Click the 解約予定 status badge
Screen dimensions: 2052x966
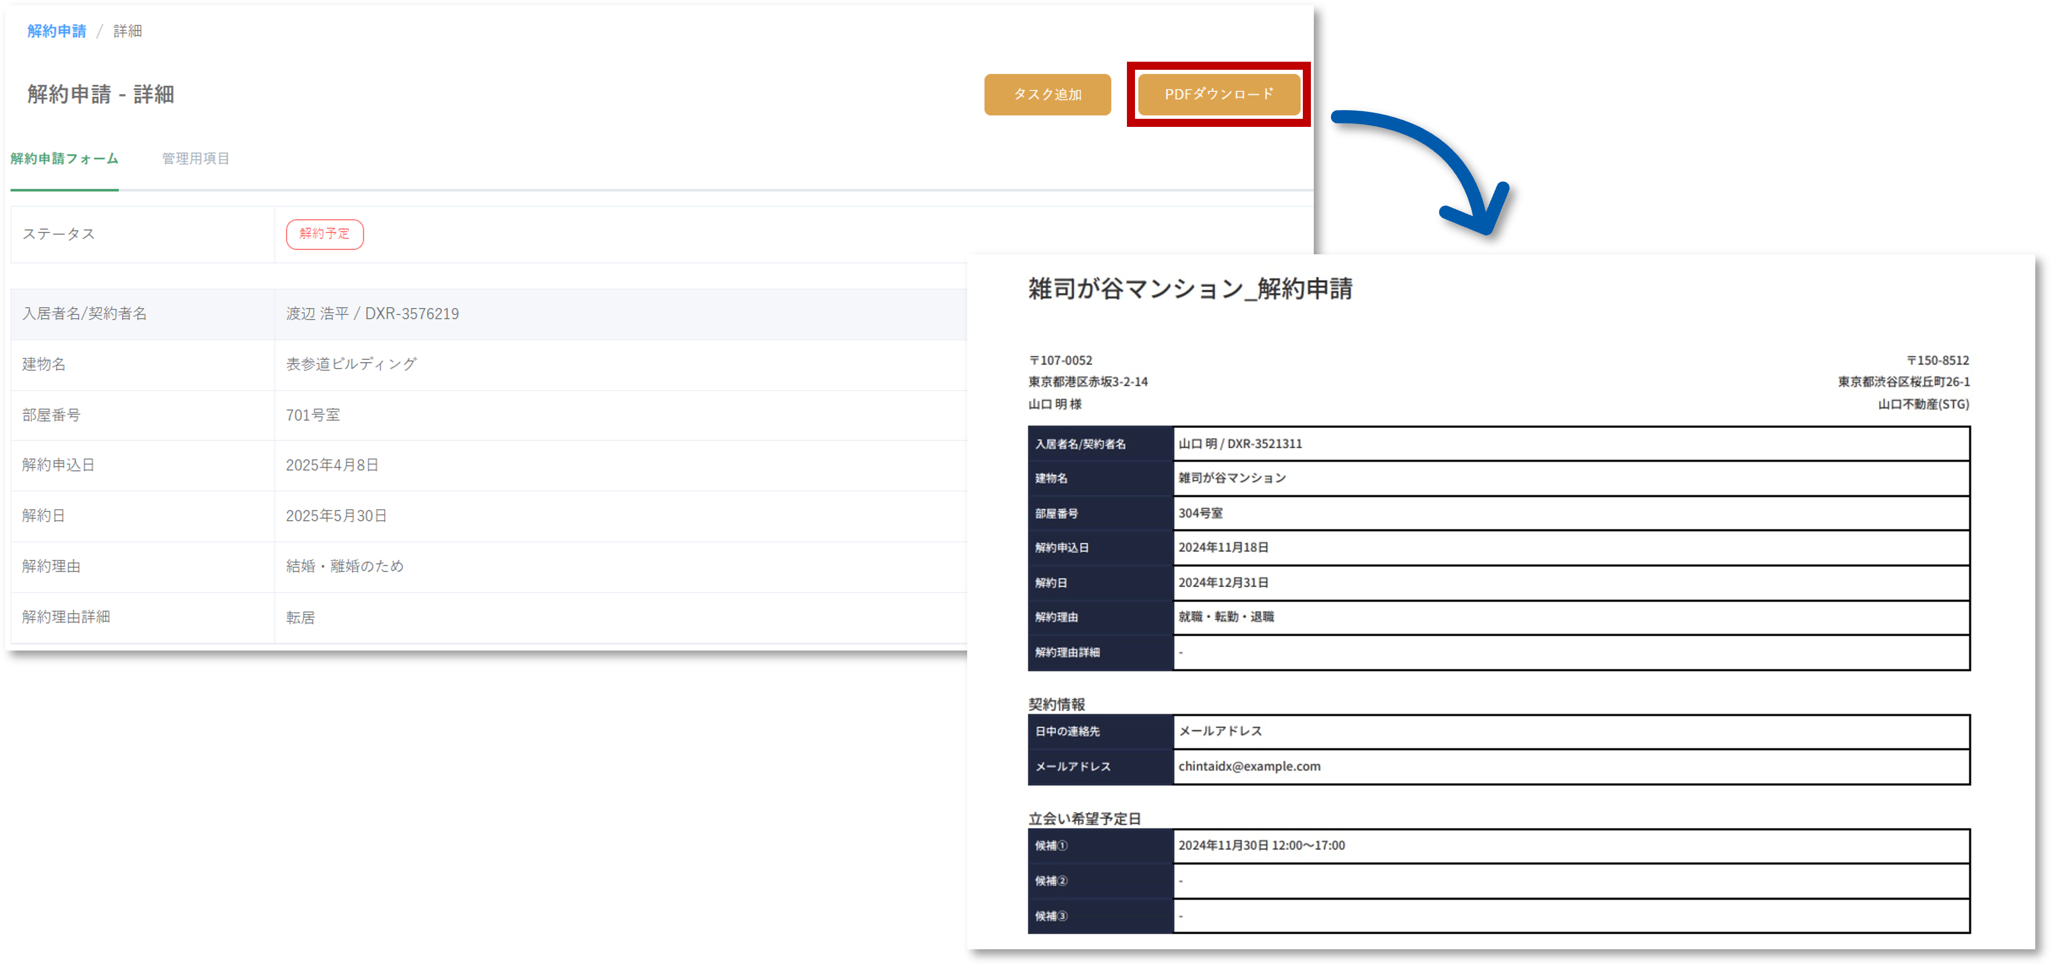pos(324,234)
